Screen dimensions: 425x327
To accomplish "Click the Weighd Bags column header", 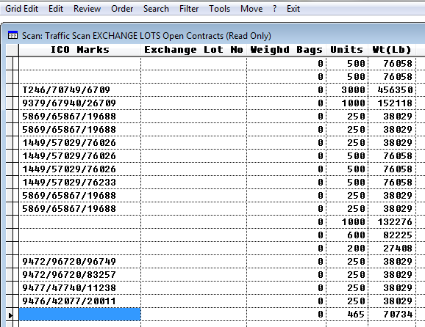I will (x=286, y=50).
